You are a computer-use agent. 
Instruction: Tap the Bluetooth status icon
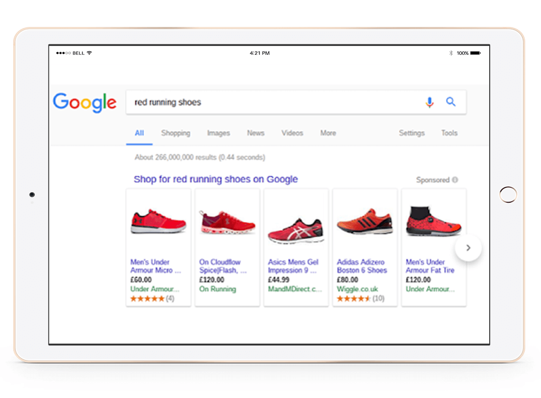tap(451, 53)
